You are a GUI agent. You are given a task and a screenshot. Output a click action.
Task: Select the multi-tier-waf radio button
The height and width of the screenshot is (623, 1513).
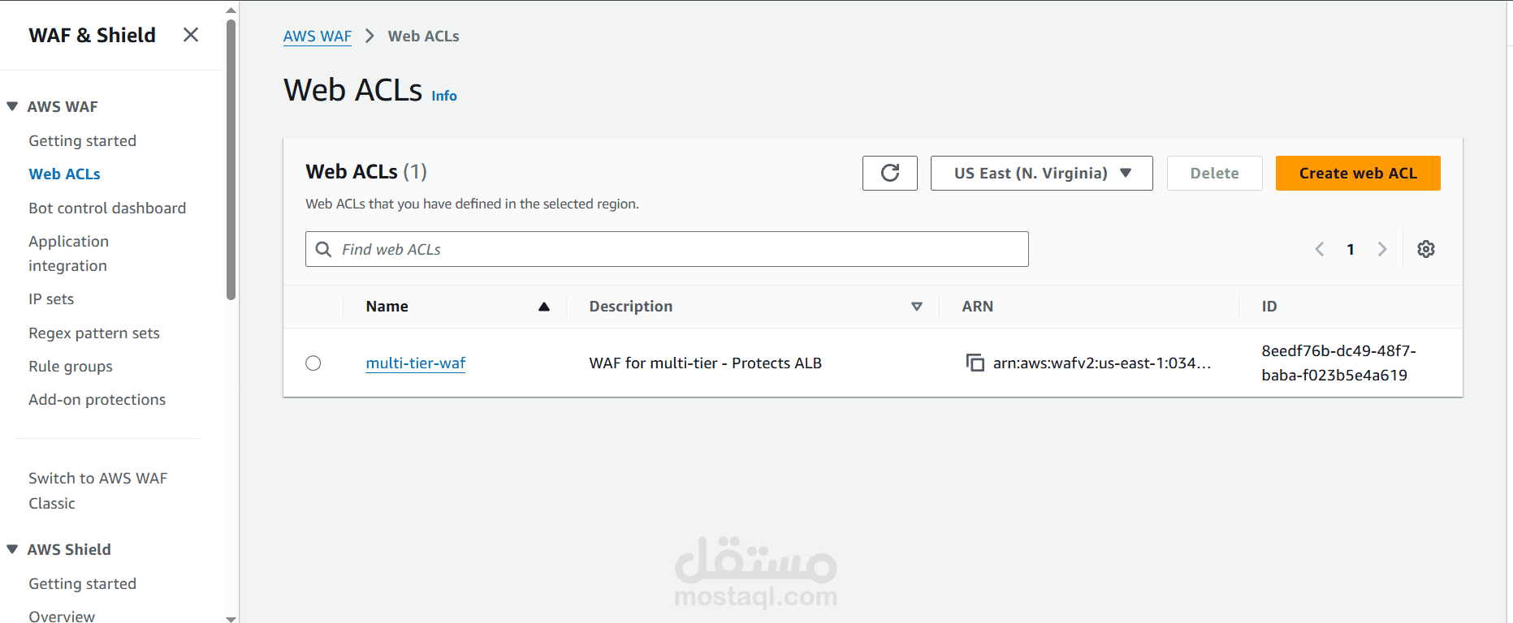(313, 363)
